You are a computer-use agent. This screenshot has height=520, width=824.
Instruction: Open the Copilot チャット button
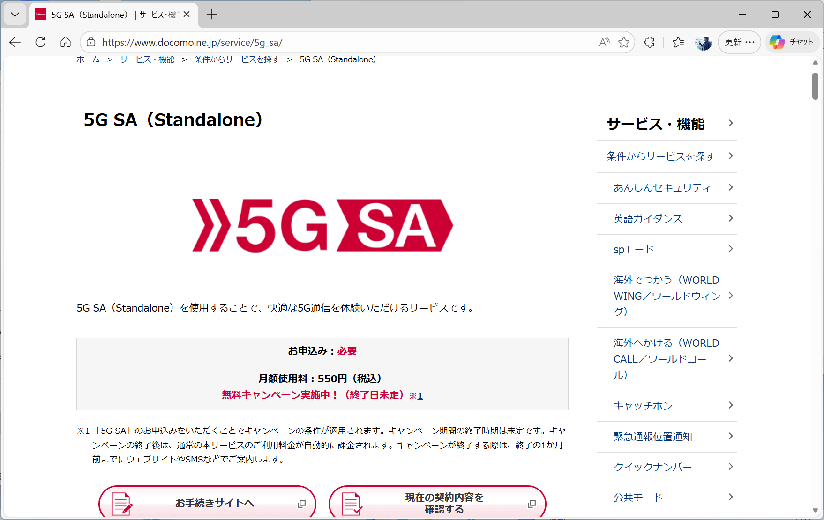[x=792, y=42]
